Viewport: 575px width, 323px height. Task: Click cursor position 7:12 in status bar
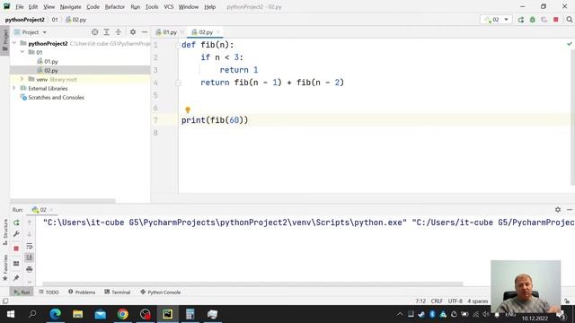click(420, 301)
